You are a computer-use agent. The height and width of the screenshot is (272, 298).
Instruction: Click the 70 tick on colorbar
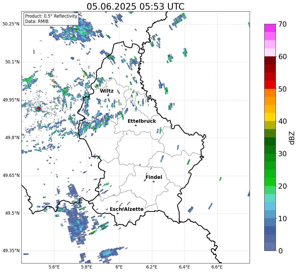(282, 24)
